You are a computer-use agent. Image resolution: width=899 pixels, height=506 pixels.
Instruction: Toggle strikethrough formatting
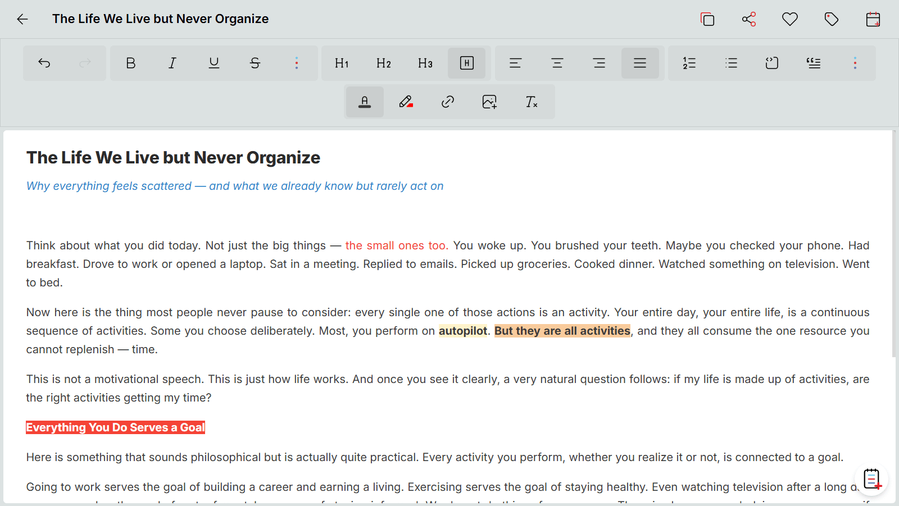(x=255, y=63)
